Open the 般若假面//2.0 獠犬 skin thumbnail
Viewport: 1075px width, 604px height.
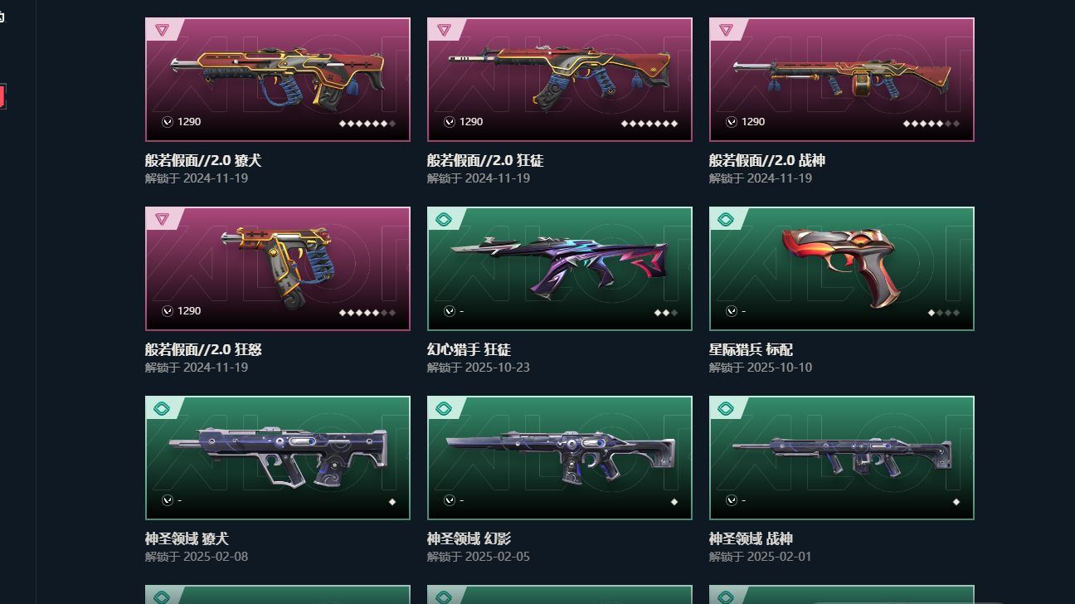pos(278,80)
